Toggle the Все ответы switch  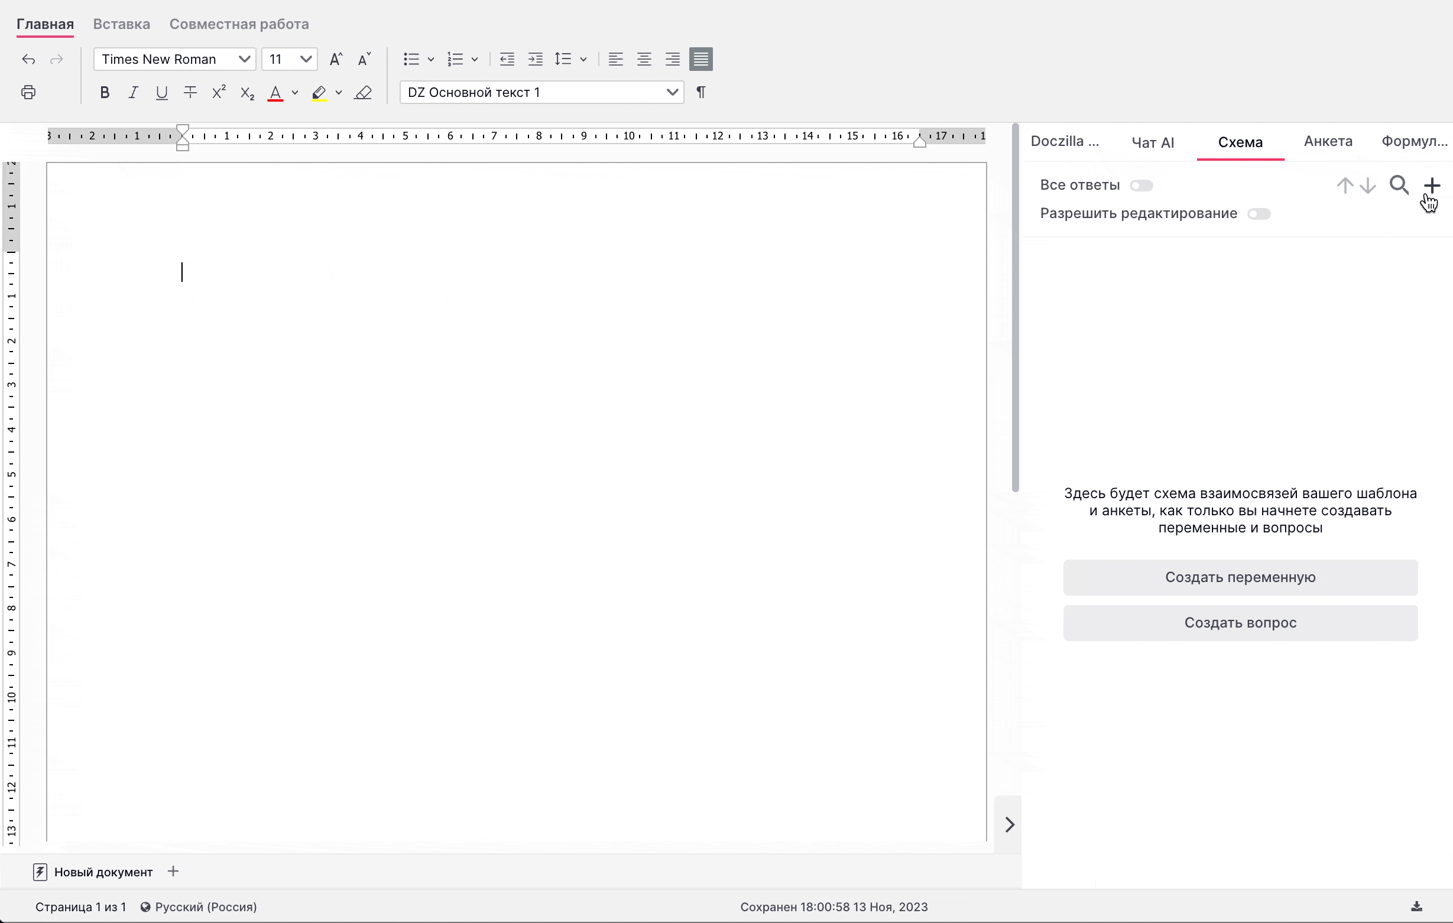tap(1141, 185)
